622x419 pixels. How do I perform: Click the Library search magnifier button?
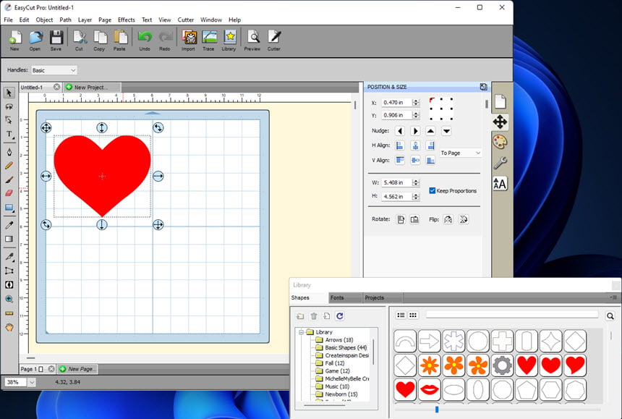pos(610,316)
